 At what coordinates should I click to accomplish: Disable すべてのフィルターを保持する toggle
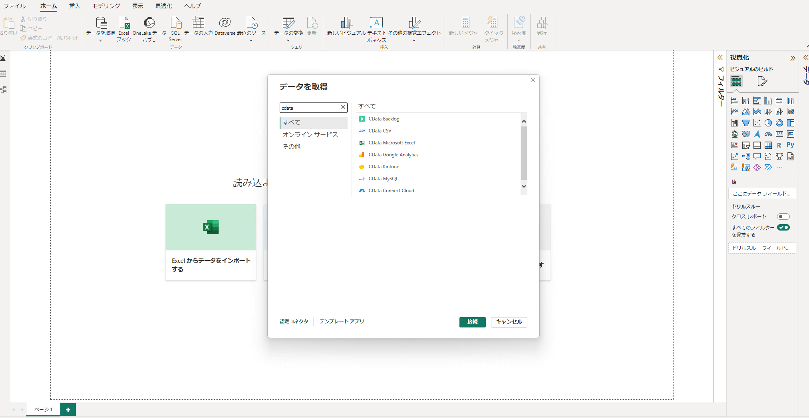point(783,227)
